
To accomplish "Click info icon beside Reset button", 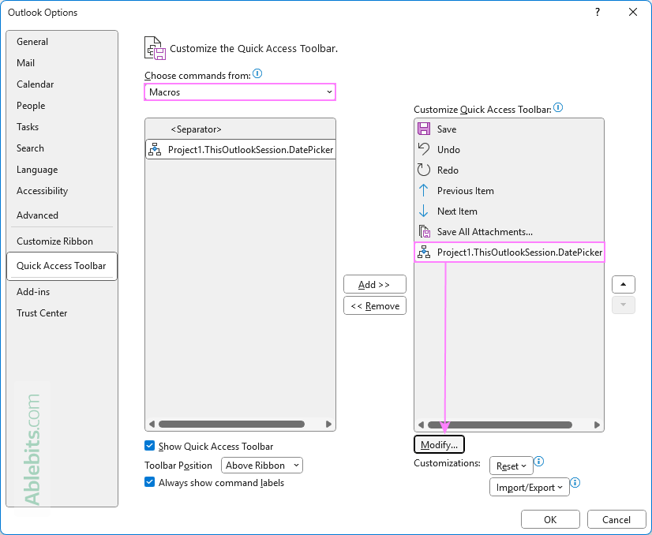I will tap(539, 462).
